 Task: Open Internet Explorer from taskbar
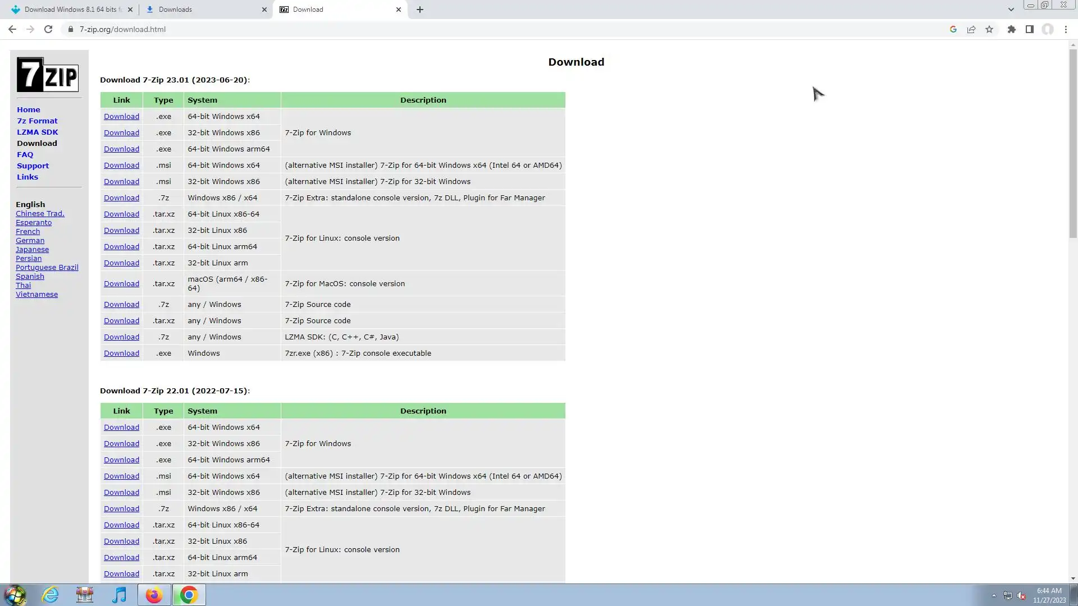(x=51, y=595)
